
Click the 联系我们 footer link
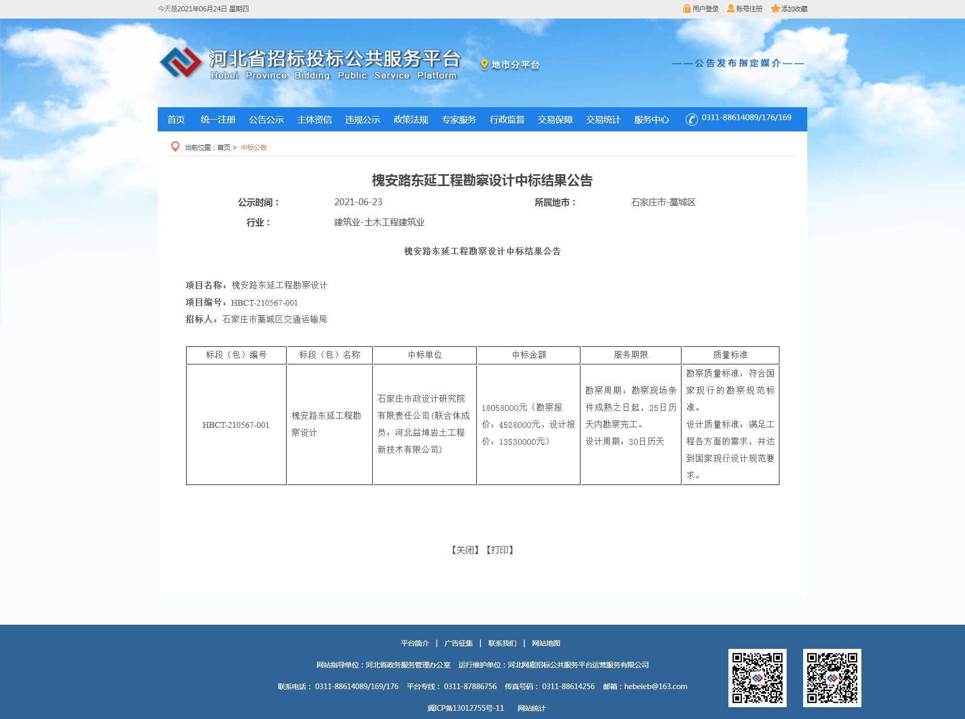pos(502,643)
